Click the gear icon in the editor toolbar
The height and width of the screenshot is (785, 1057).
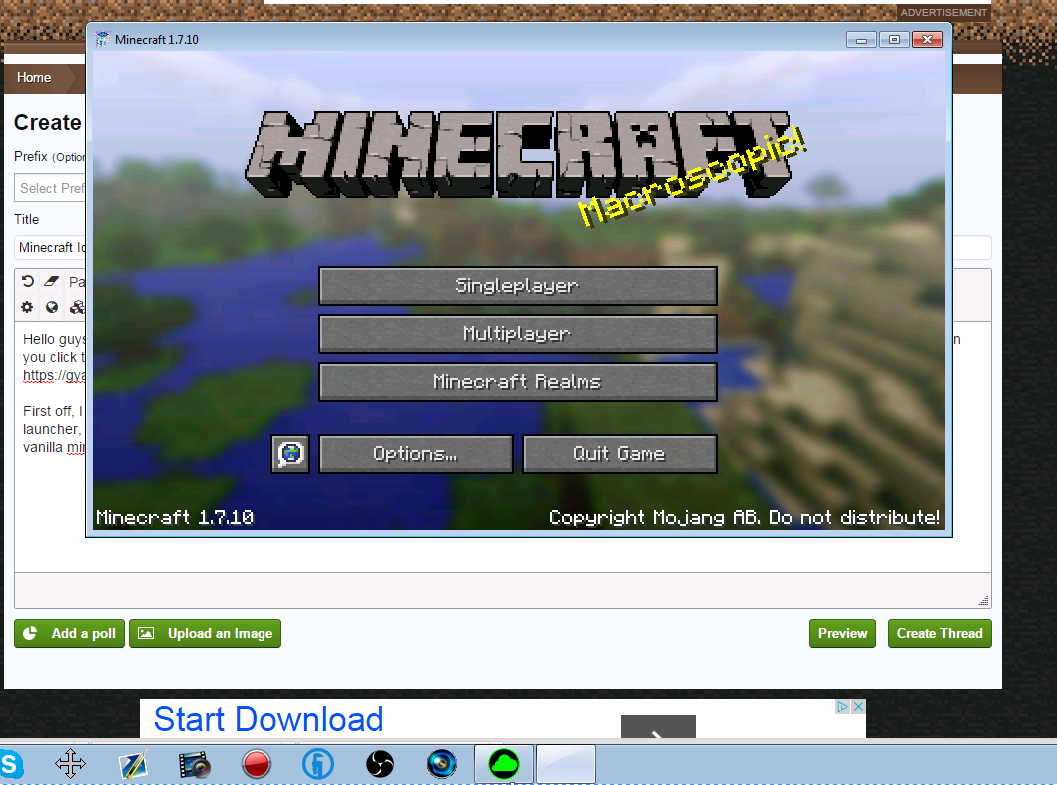point(27,307)
